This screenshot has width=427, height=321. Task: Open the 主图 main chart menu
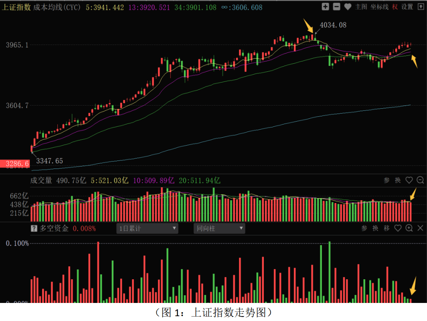(x=361, y=7)
